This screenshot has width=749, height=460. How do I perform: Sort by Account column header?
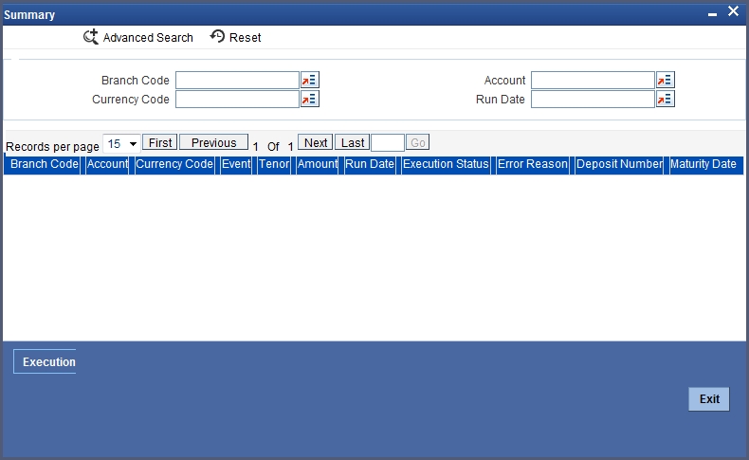point(107,164)
